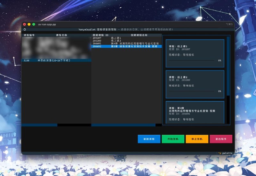Click the 线上课2 name cell in video table
The image size is (256, 176).
(x=116, y=41)
